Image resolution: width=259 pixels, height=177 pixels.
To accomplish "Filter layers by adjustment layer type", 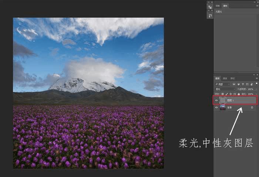I will pos(238,84).
